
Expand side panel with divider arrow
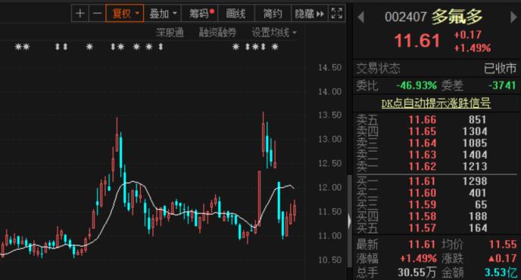point(349,221)
